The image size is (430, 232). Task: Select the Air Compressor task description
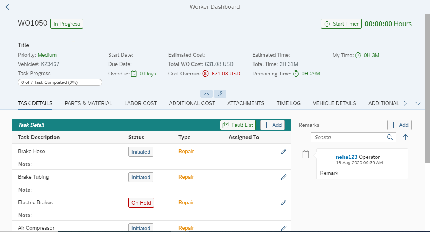[x=36, y=228]
